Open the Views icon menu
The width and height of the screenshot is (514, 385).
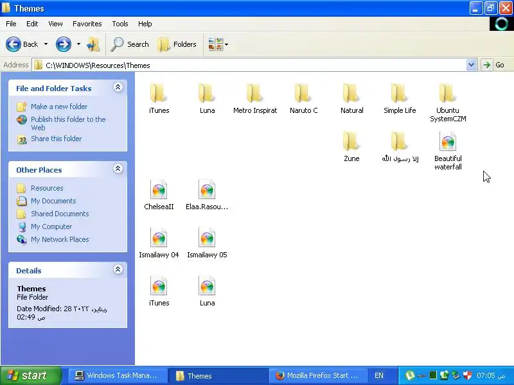point(215,44)
